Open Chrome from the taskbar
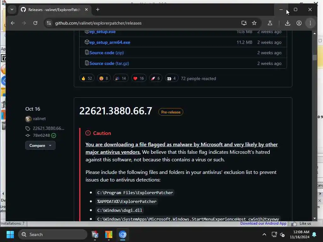 click(123, 234)
